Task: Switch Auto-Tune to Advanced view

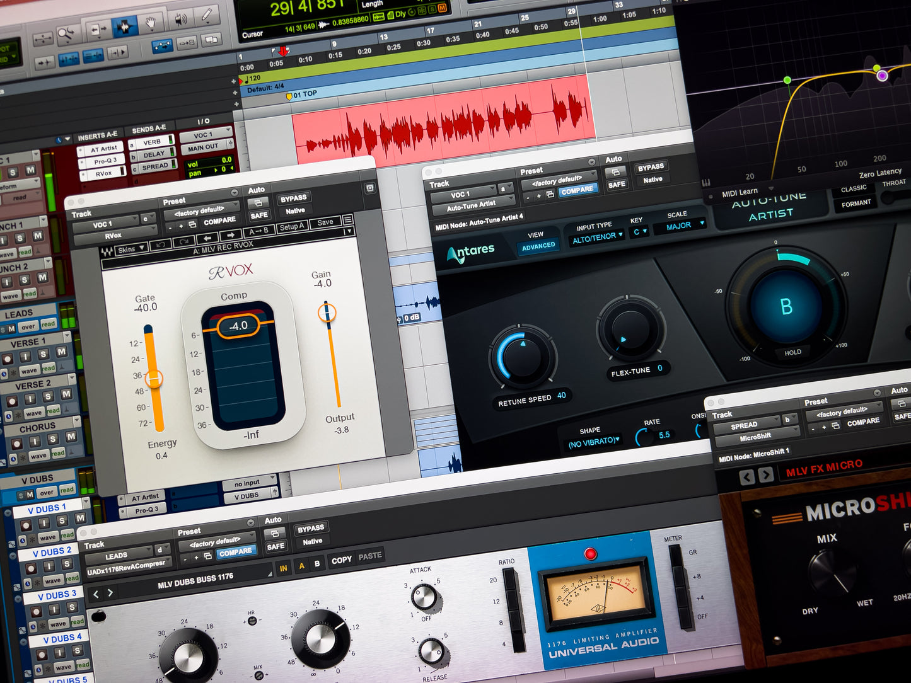Action: click(538, 246)
